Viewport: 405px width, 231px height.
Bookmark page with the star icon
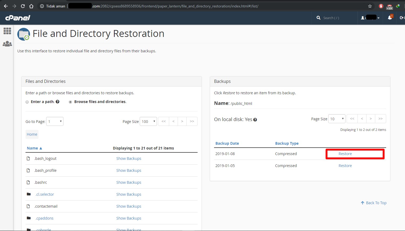coord(370,6)
